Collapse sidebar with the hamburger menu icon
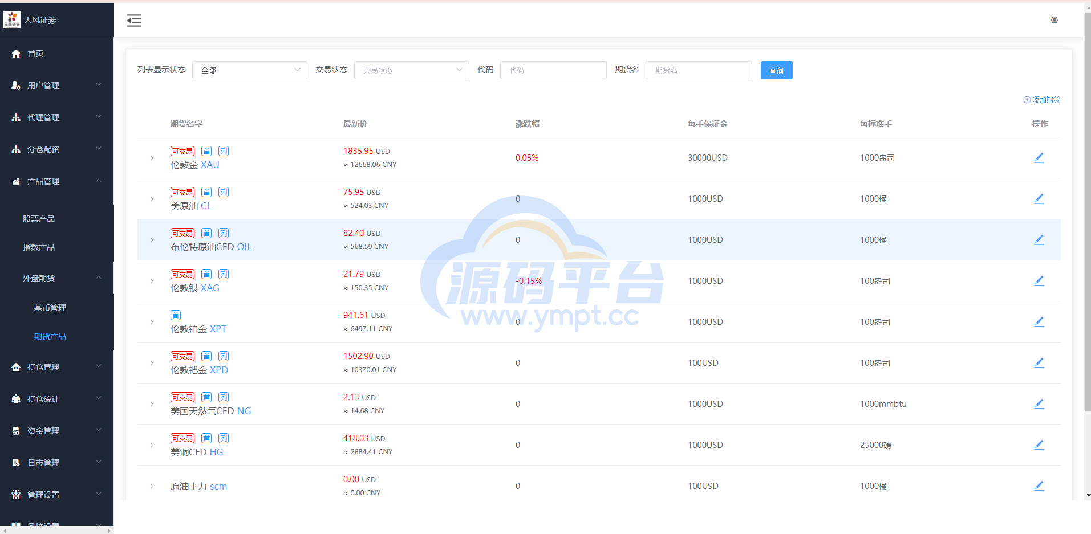The image size is (1091, 534). [x=134, y=21]
